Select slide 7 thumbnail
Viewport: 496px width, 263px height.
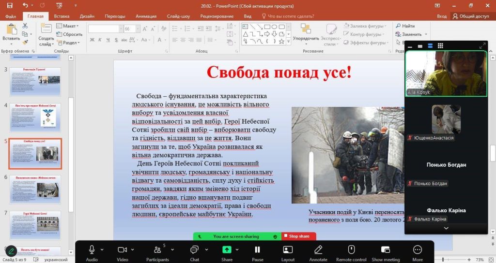point(35,225)
